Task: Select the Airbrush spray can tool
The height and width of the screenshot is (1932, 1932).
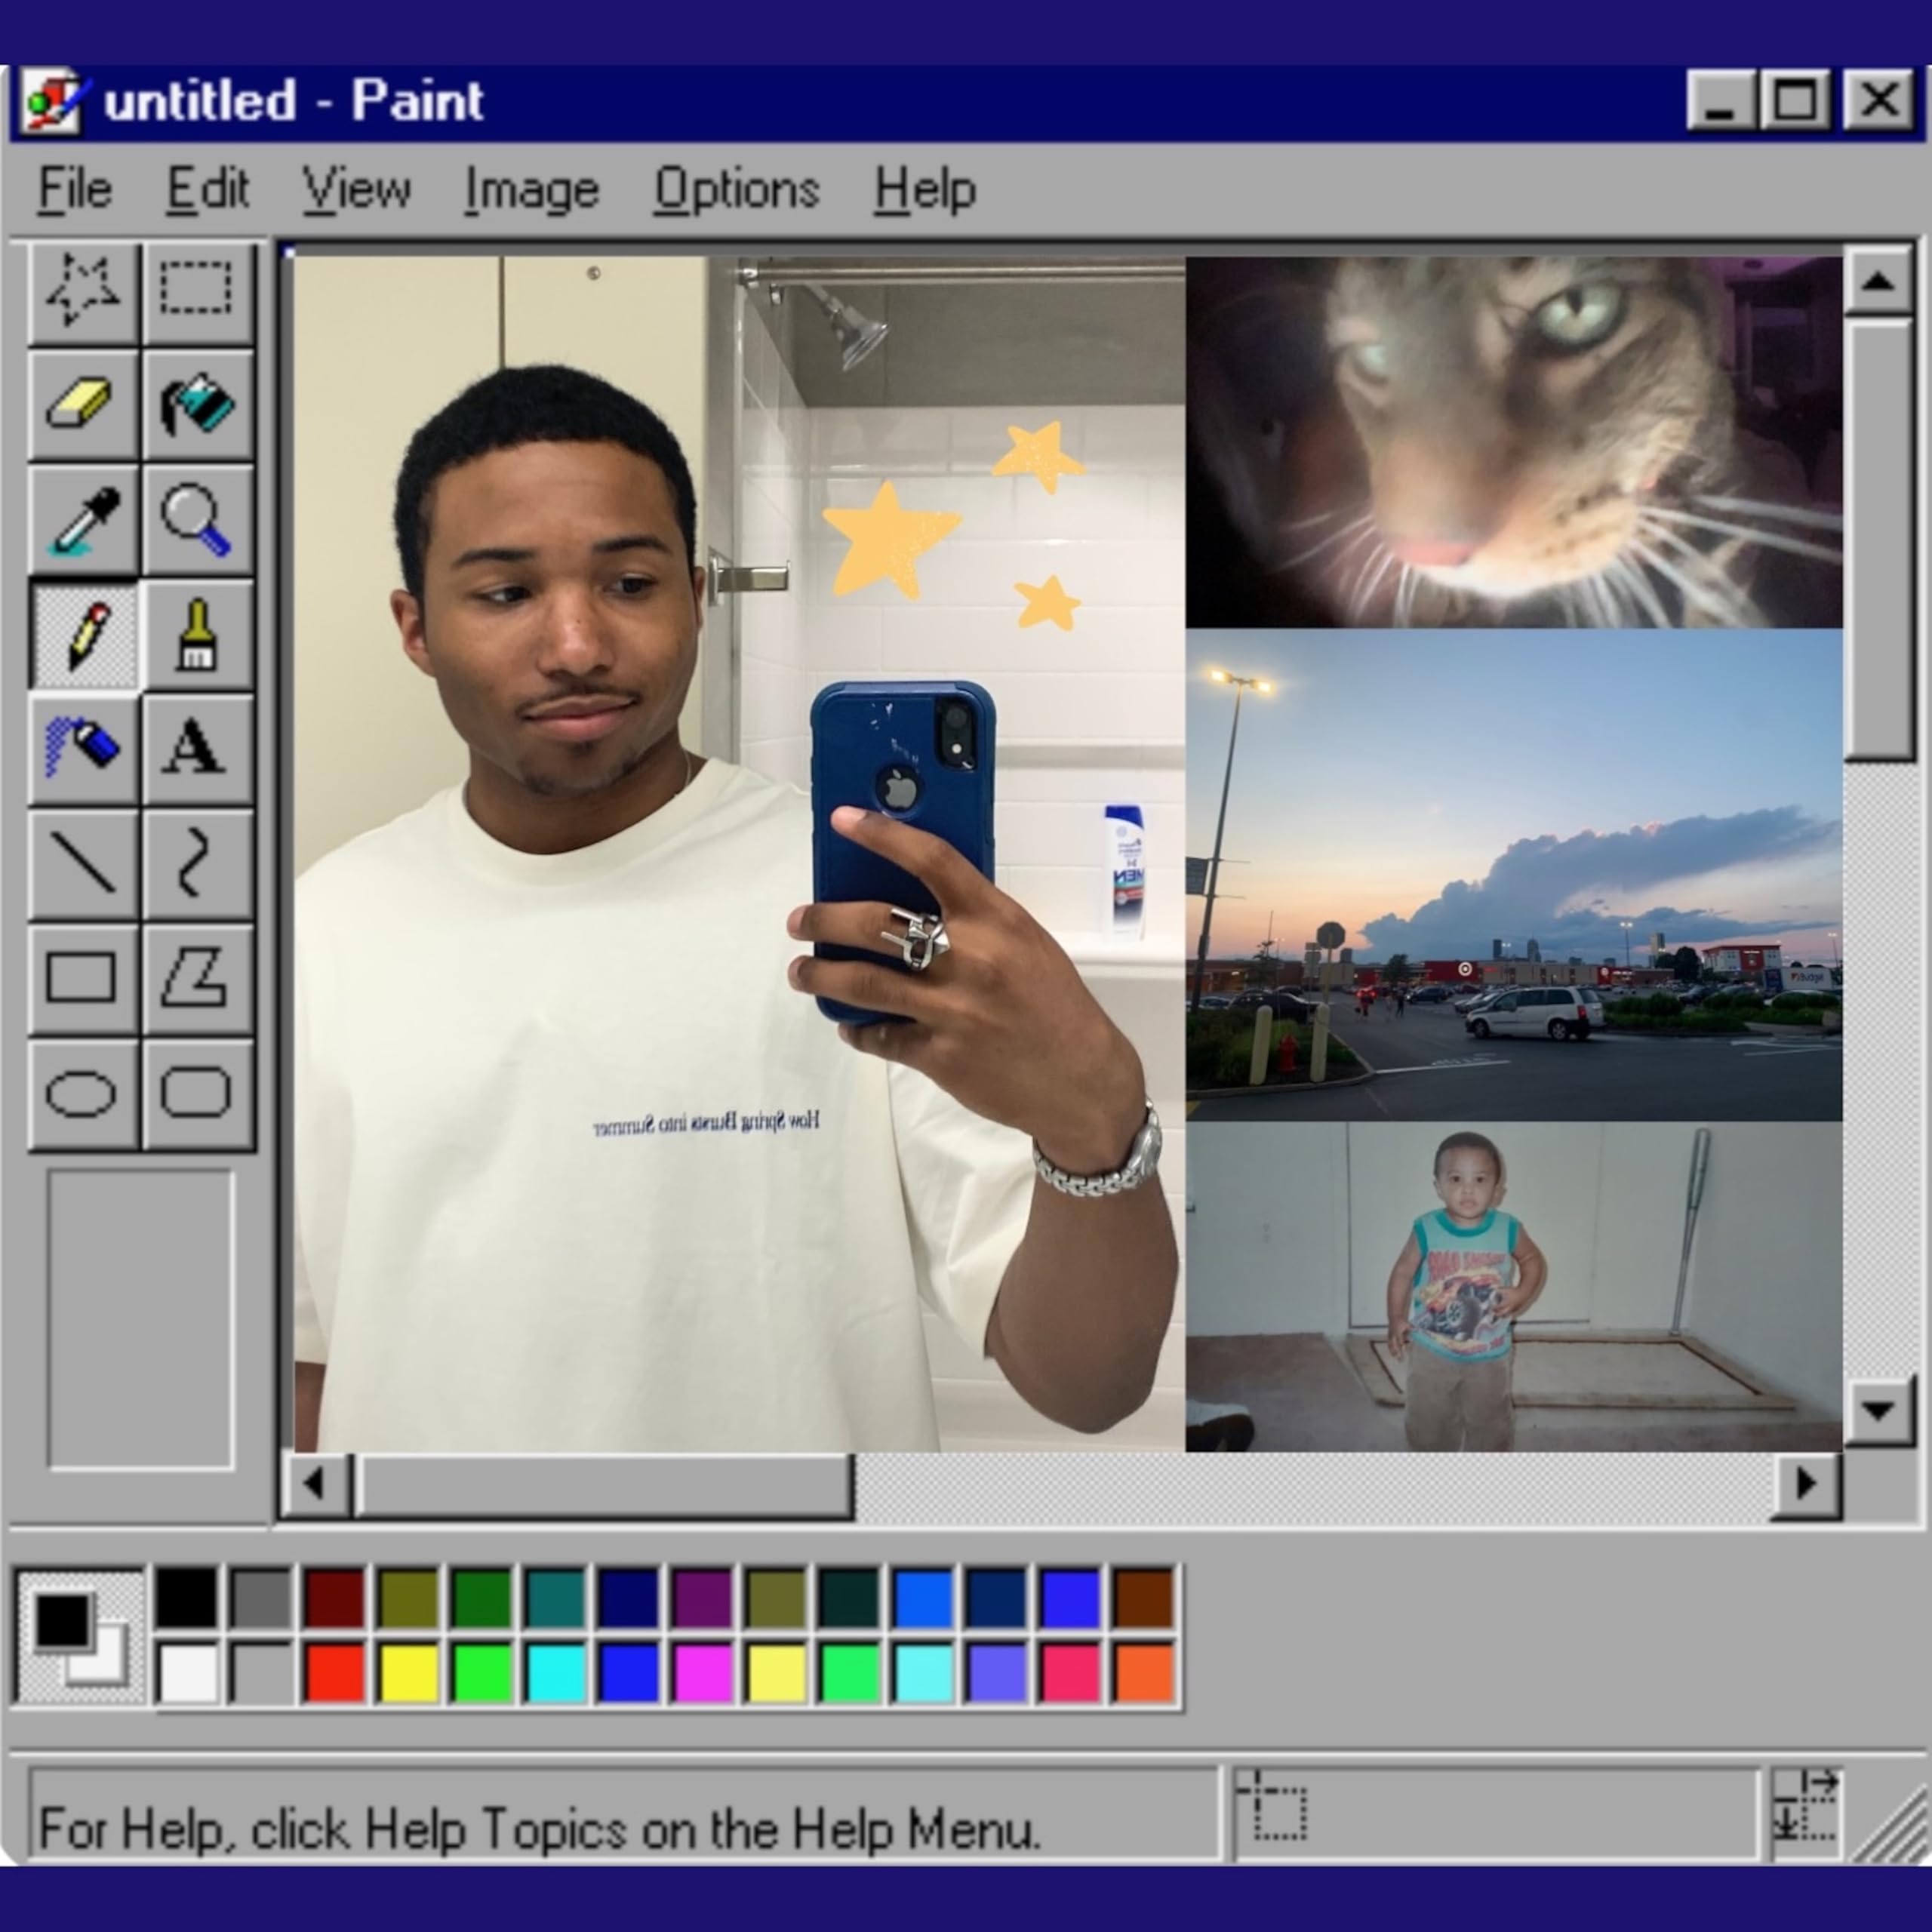Action: click(83, 749)
